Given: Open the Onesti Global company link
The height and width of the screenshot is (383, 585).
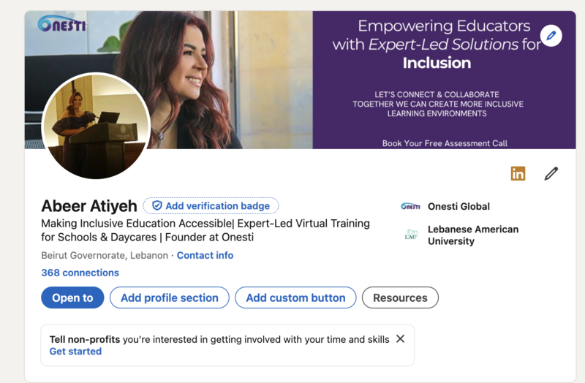Looking at the screenshot, I should coord(458,206).
